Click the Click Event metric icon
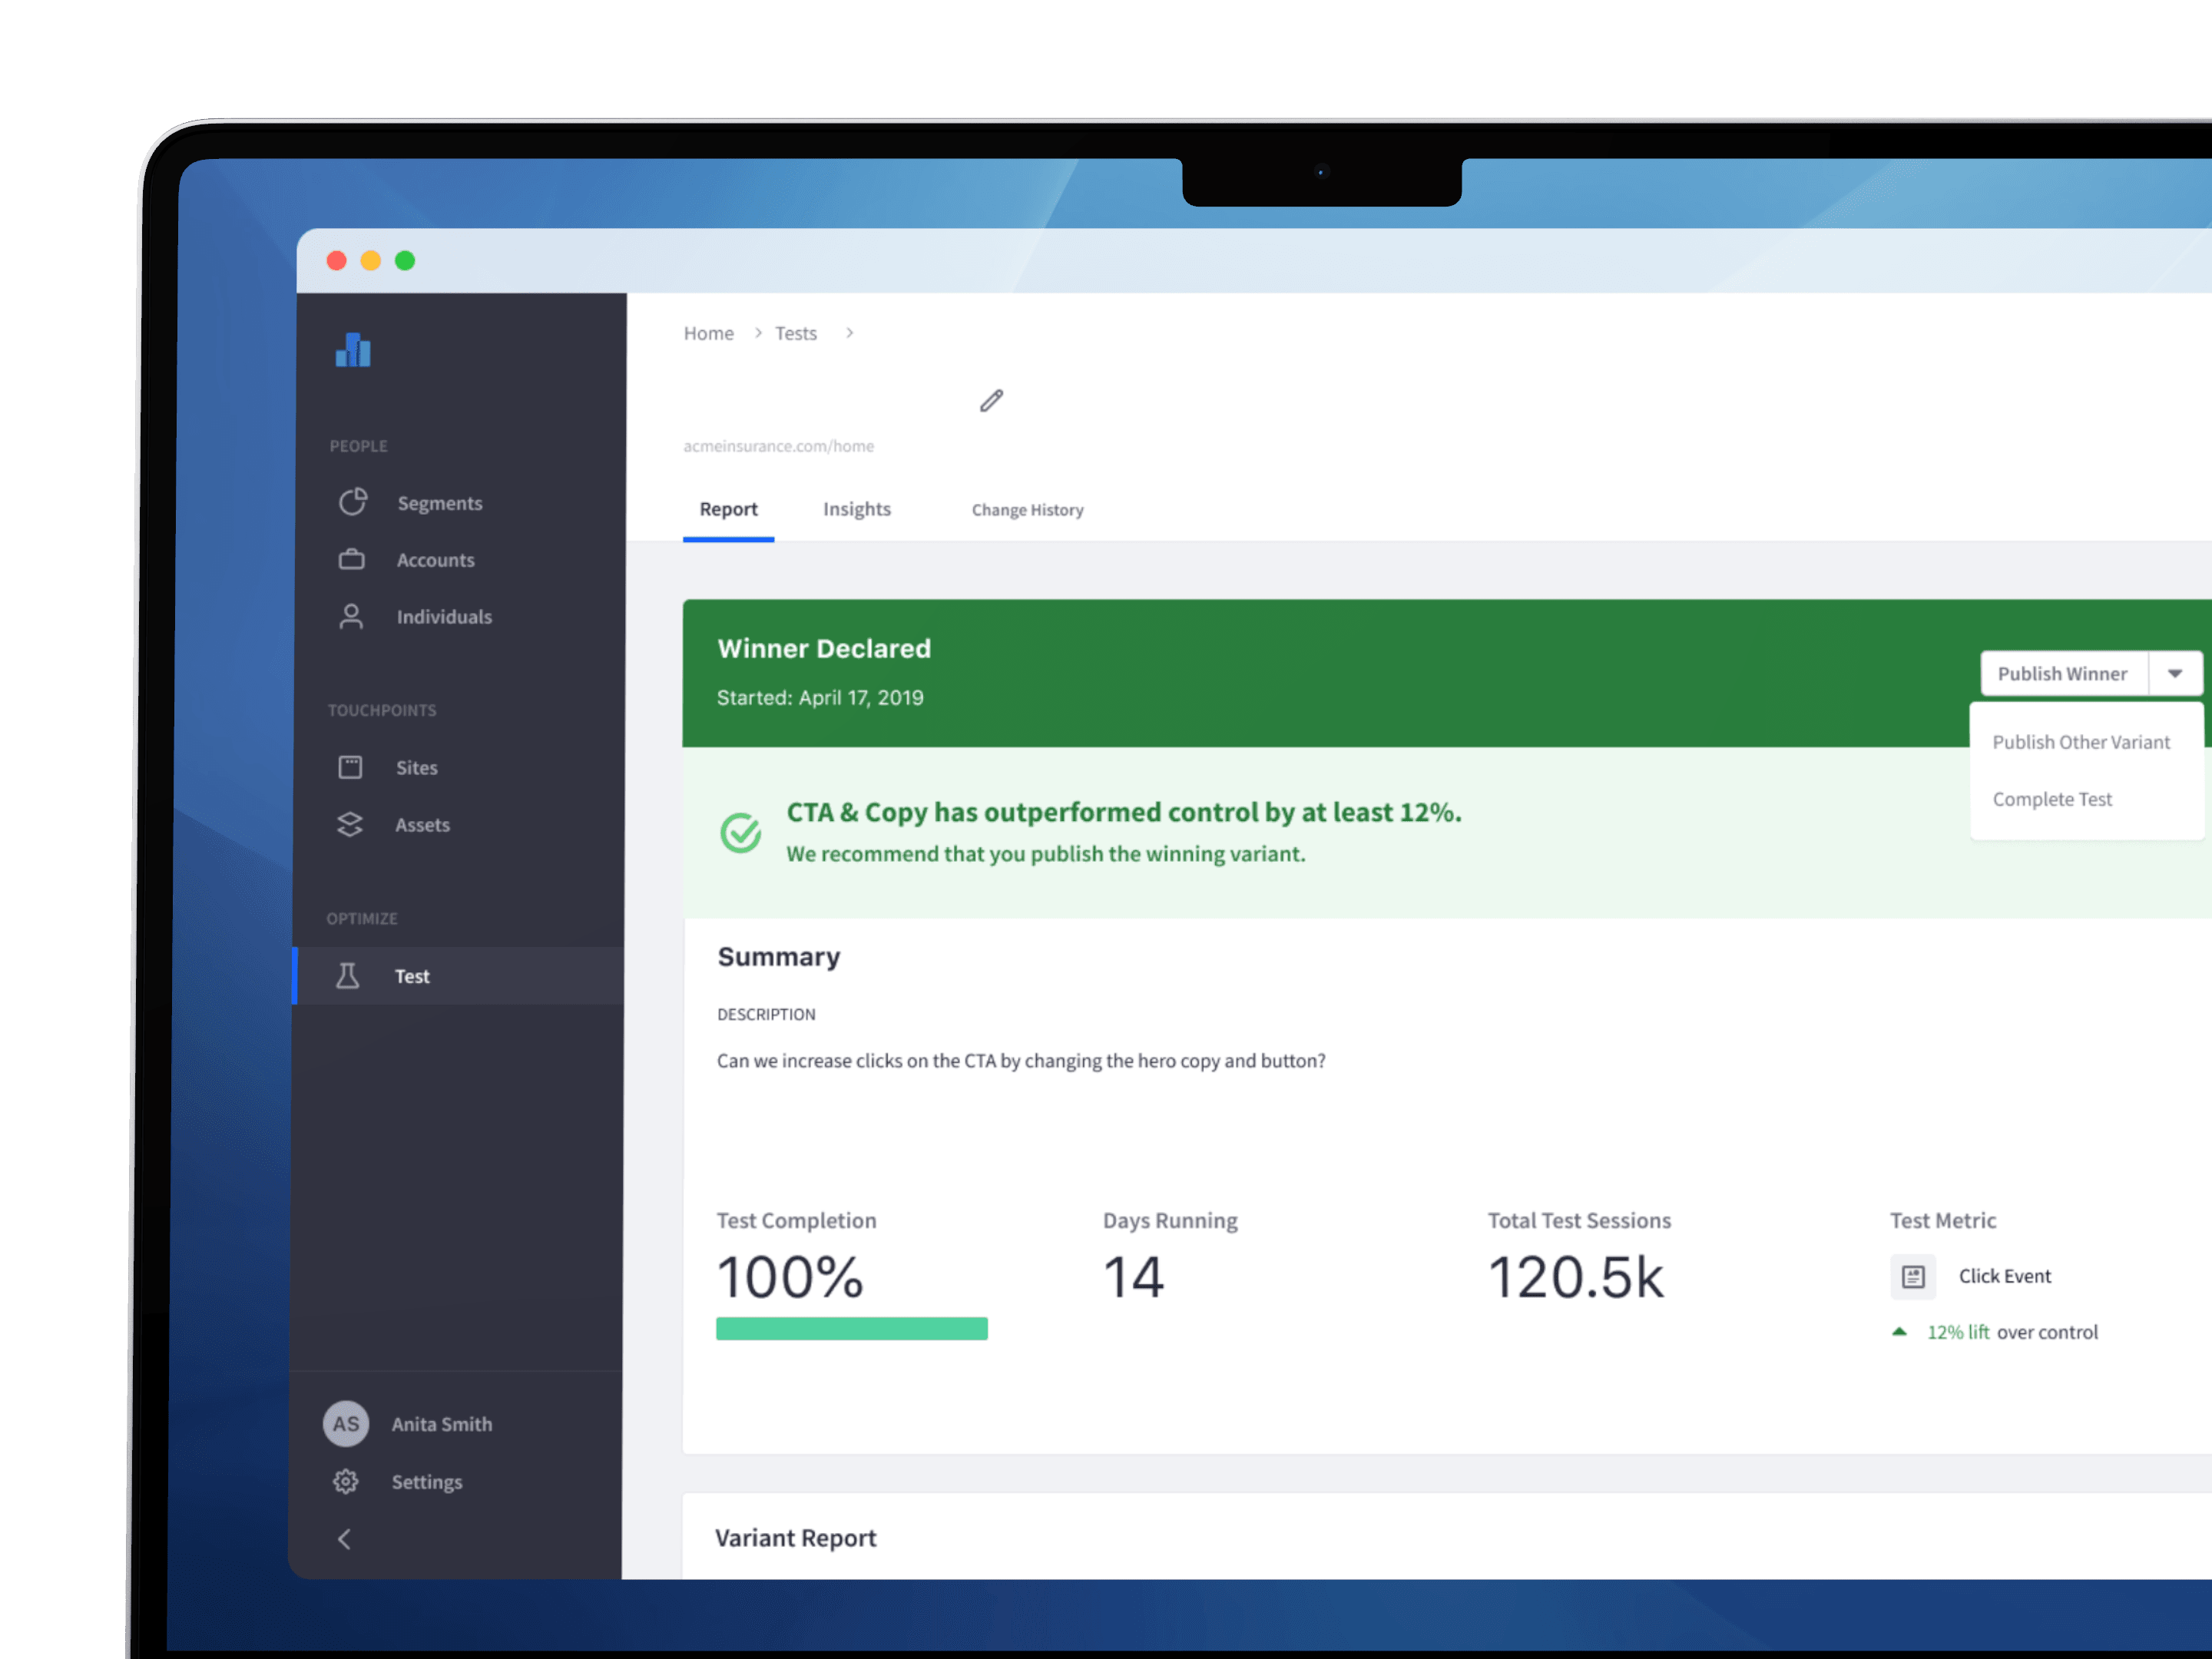Image resolution: width=2212 pixels, height=1659 pixels. [x=1913, y=1276]
